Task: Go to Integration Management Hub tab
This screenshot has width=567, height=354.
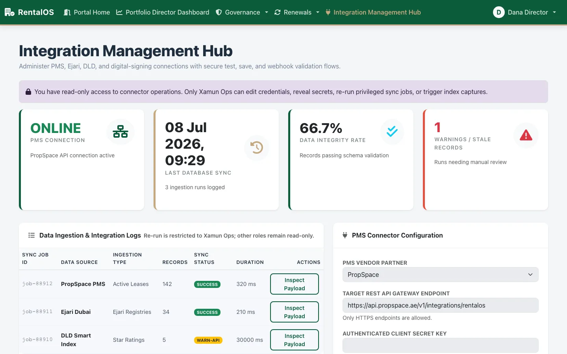Action: click(373, 12)
